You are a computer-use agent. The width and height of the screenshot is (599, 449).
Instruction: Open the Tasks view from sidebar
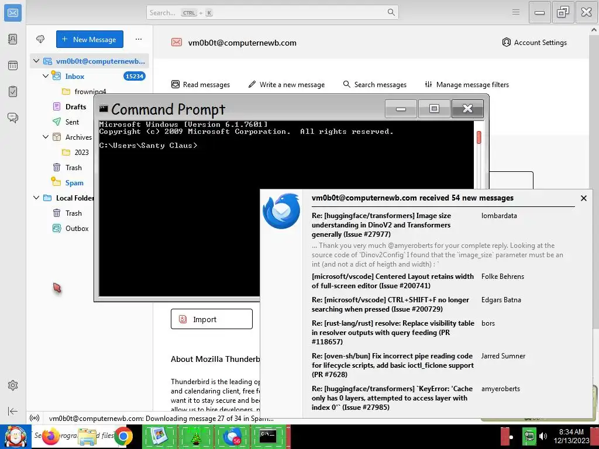point(13,92)
